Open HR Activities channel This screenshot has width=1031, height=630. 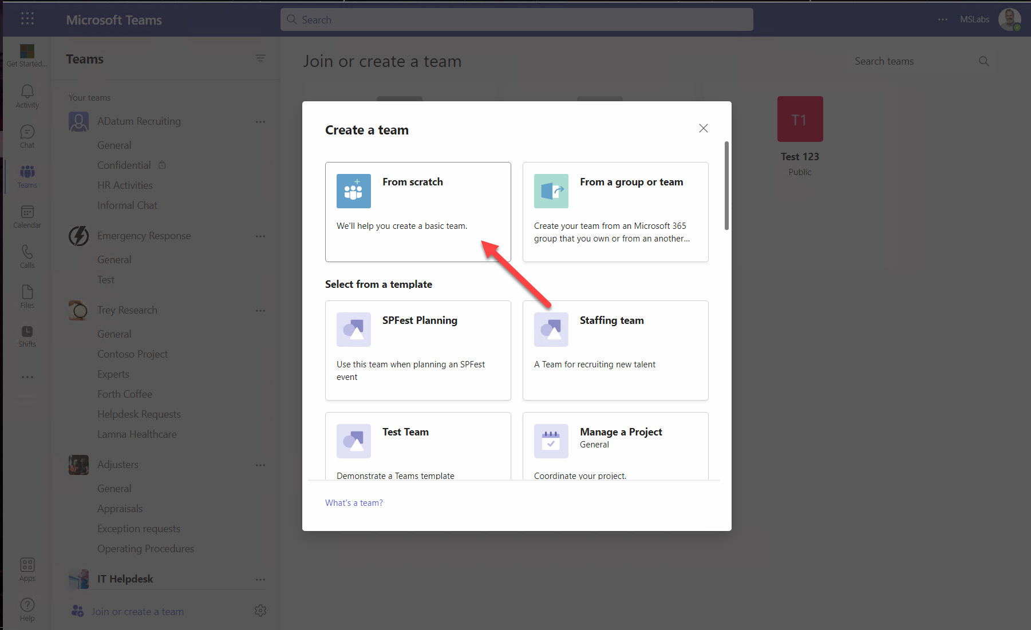[125, 185]
